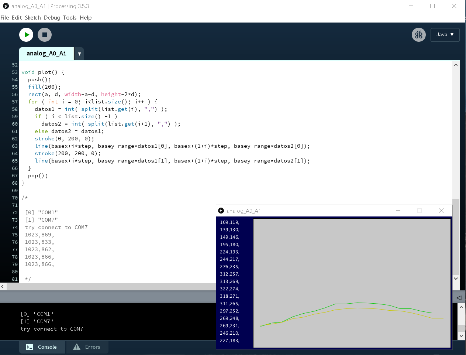This screenshot has width=466, height=355.
Task: Open the Java mode dropdown
Action: point(445,35)
